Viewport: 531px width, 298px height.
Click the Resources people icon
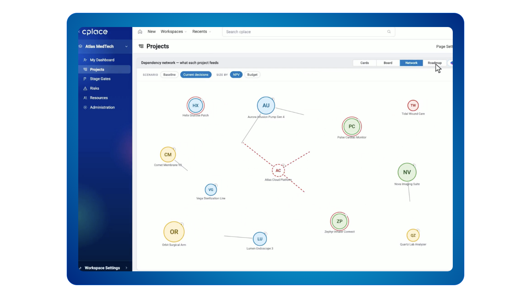(85, 98)
